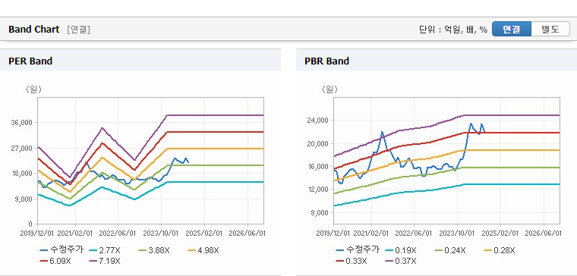The image size is (577, 276).
Task: Toggle 0.37X series in PBR legend
Action: (x=401, y=261)
